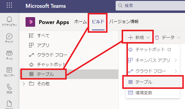
Task: Expand the その他 folder chevron
Action: point(24,84)
